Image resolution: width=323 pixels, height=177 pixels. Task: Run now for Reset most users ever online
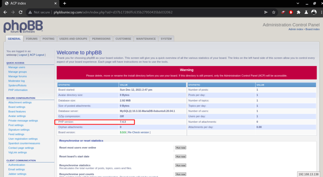pyautogui.click(x=181, y=148)
